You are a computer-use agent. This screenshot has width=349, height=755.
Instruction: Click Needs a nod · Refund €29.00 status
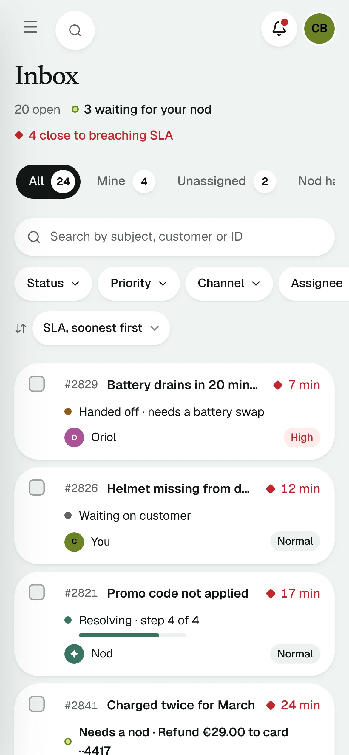pyautogui.click(x=184, y=741)
